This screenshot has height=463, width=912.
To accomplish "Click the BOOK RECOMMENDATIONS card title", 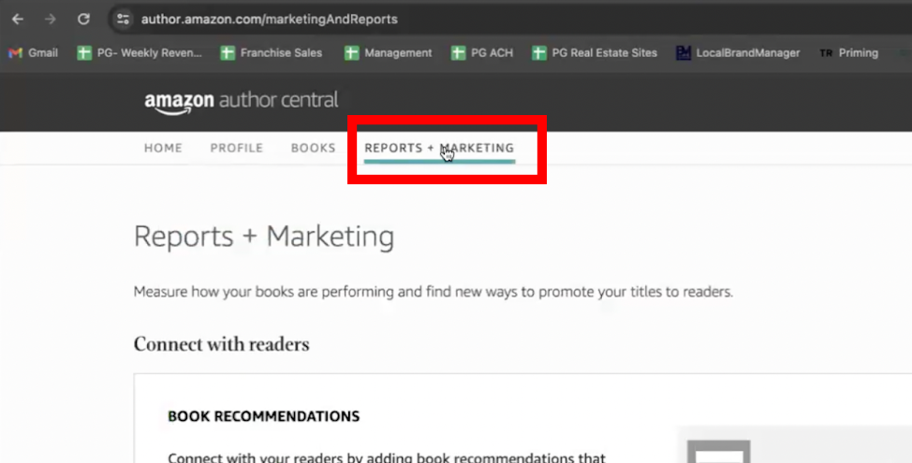I will point(263,416).
